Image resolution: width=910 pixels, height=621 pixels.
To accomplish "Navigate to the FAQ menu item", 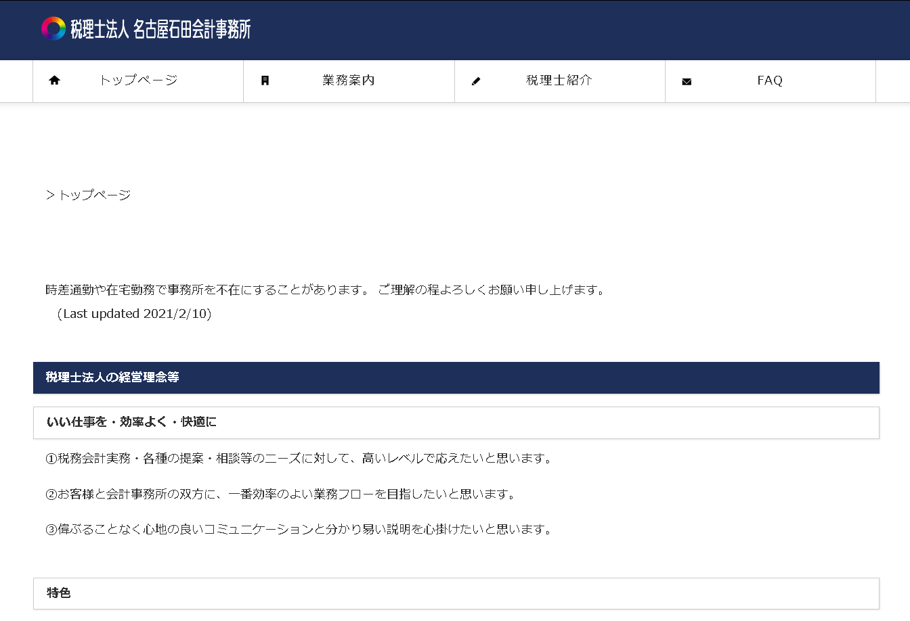I will pos(769,80).
